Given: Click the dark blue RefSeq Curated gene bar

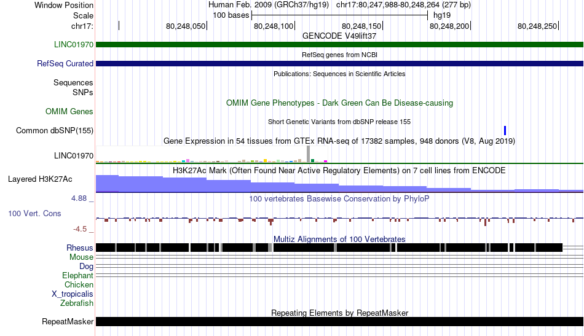Looking at the screenshot, I should point(340,64).
